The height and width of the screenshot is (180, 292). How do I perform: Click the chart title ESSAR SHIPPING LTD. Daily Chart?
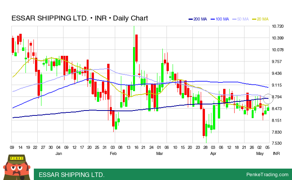(x=80, y=18)
